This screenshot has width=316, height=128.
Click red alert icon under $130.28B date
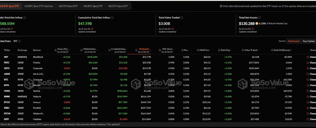(253, 29)
